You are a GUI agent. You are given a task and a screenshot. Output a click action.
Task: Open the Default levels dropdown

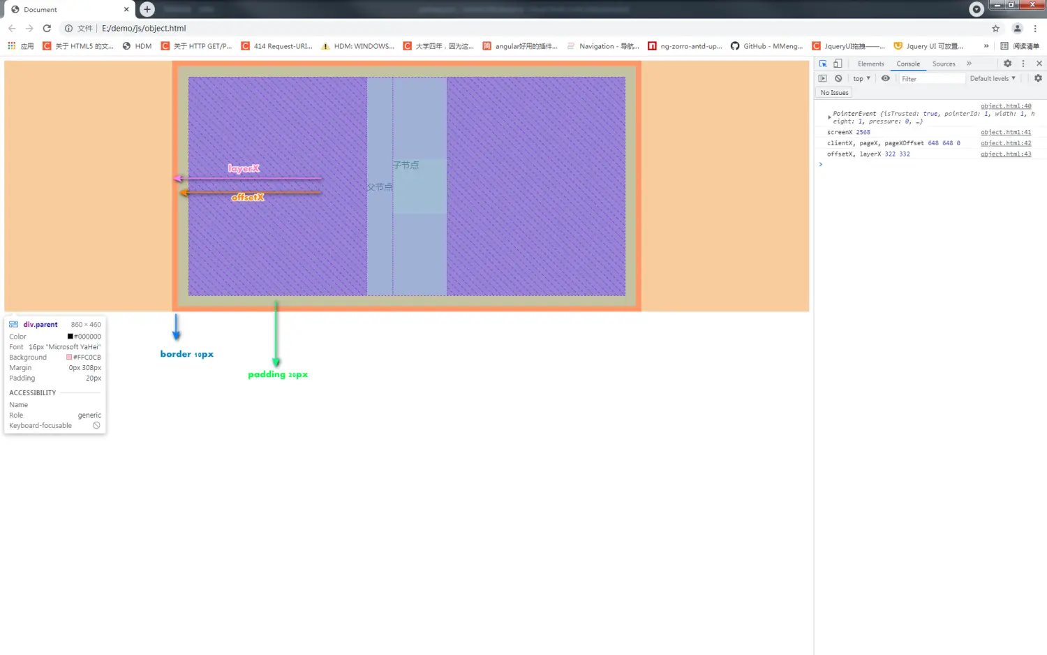tap(993, 78)
